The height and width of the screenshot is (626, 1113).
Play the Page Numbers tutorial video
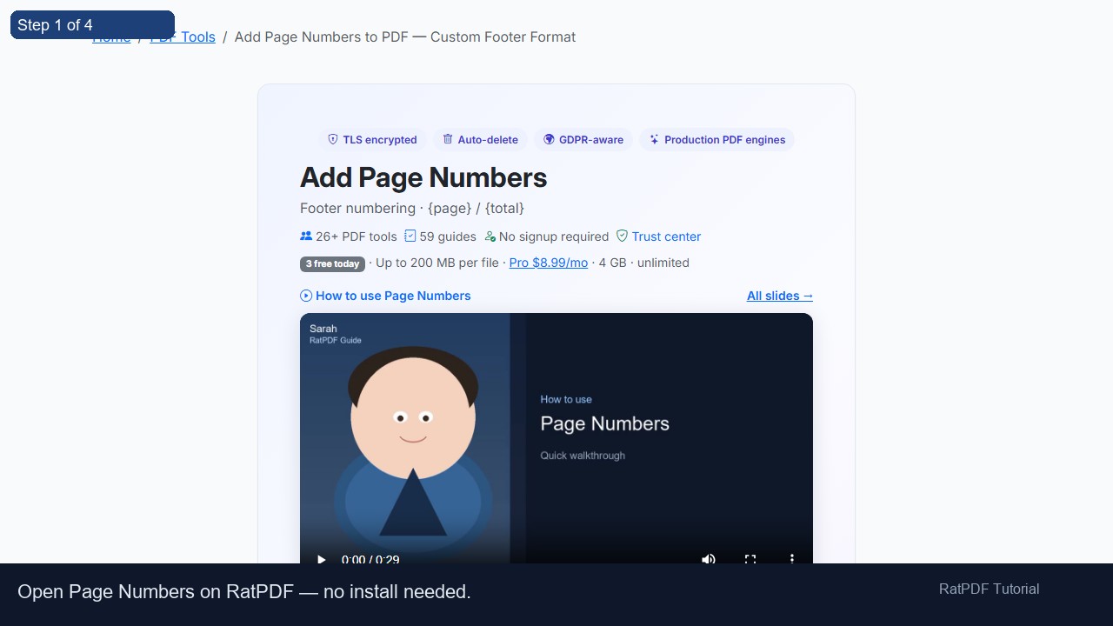[x=321, y=559]
